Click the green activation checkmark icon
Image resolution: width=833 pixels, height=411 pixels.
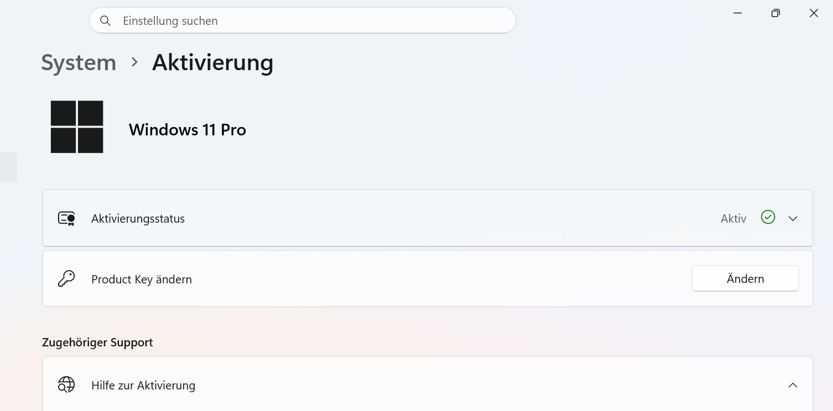(x=768, y=217)
